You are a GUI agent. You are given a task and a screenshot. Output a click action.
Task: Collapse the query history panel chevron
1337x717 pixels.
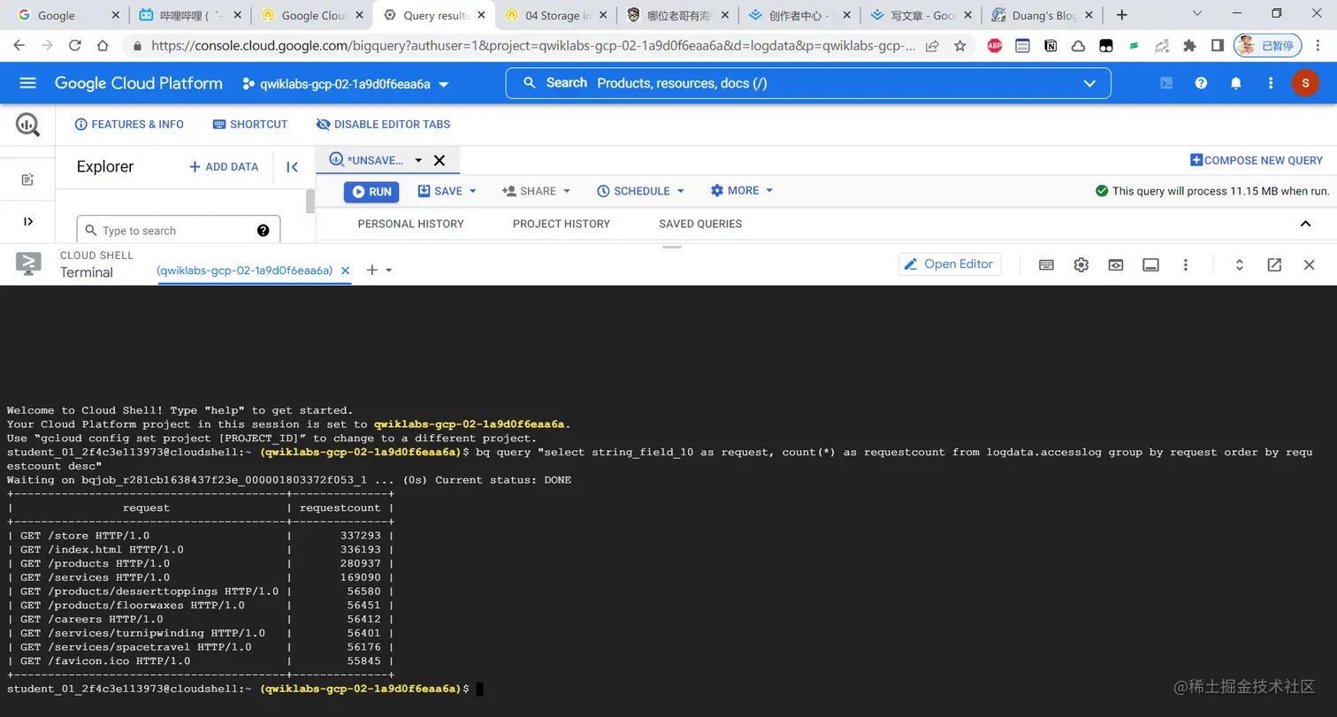click(1305, 224)
